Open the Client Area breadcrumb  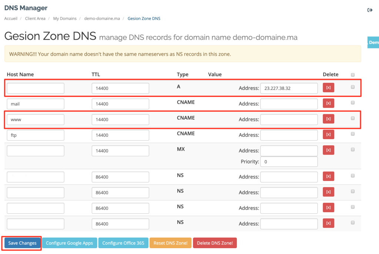tap(35, 18)
